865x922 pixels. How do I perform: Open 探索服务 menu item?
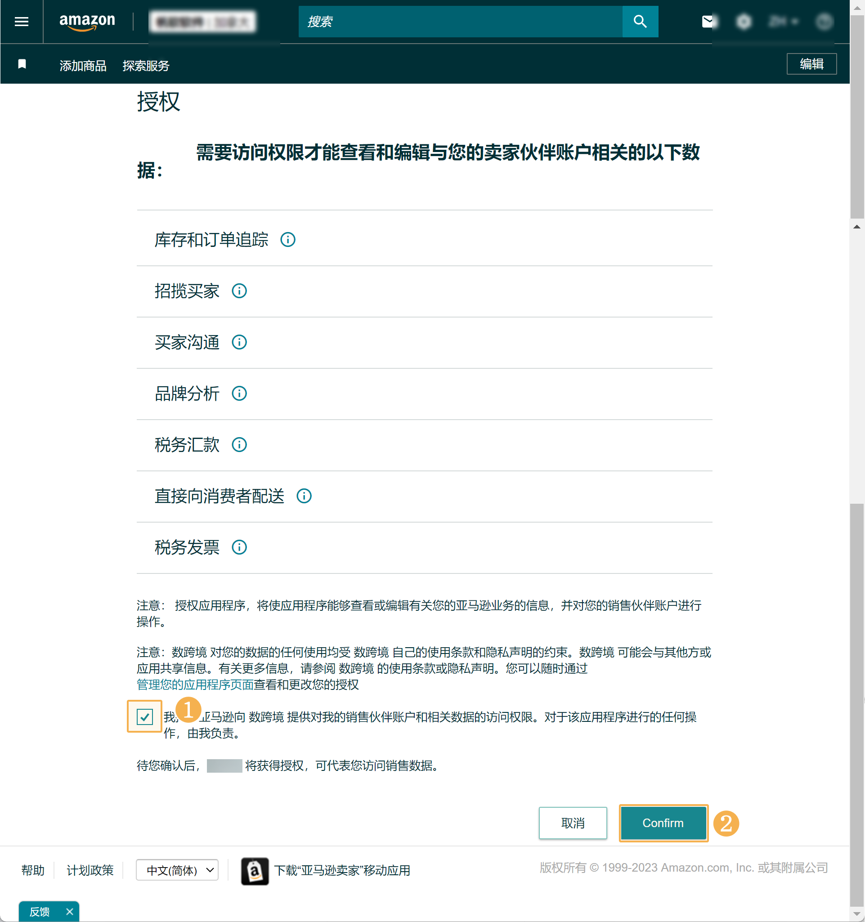(x=146, y=66)
